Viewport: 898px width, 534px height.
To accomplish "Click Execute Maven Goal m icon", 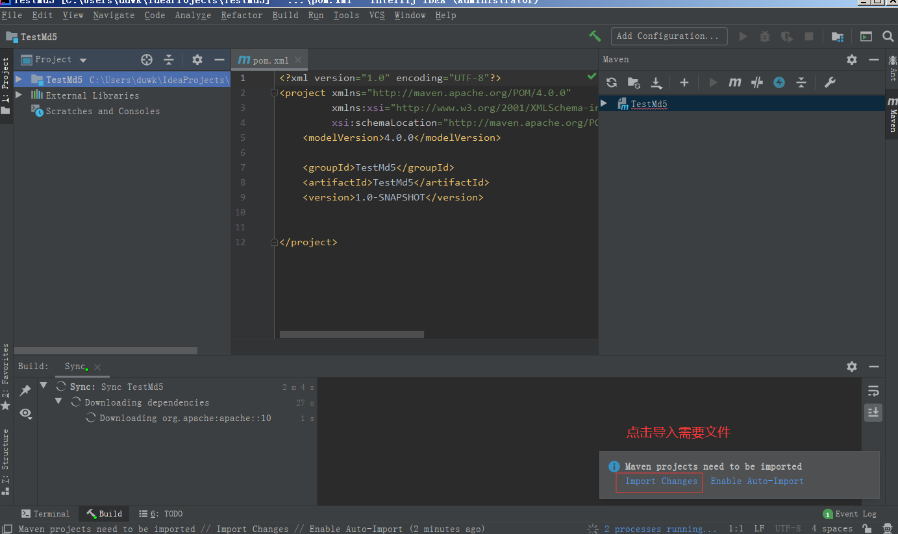I will [x=735, y=82].
